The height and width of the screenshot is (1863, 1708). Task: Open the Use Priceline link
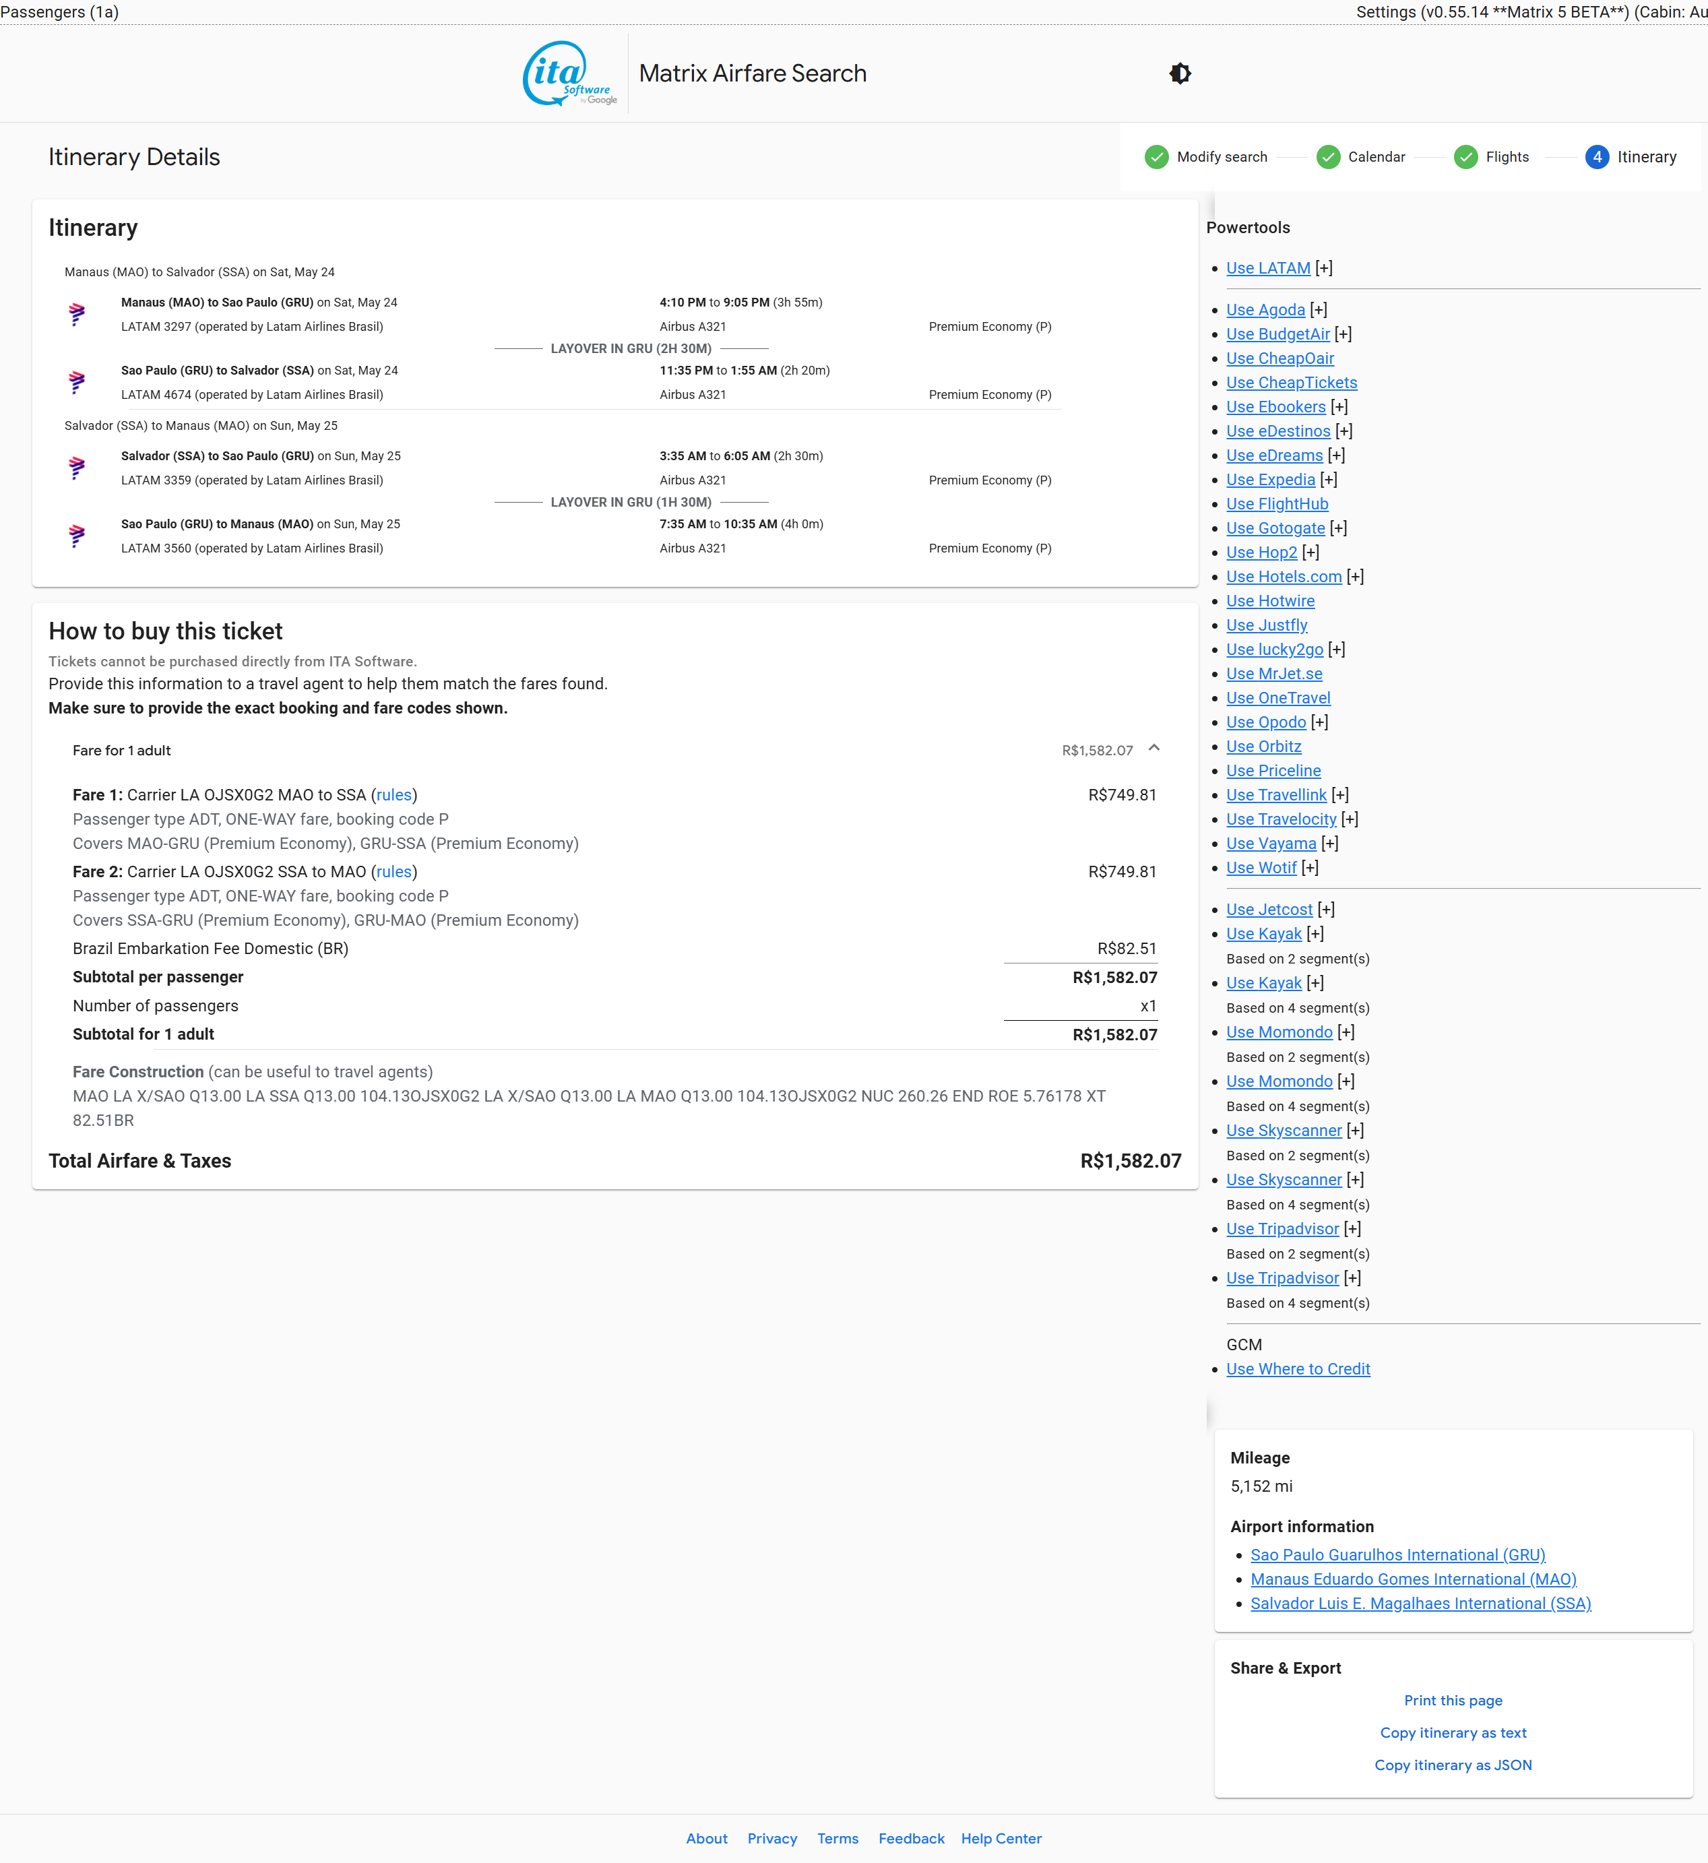1273,771
